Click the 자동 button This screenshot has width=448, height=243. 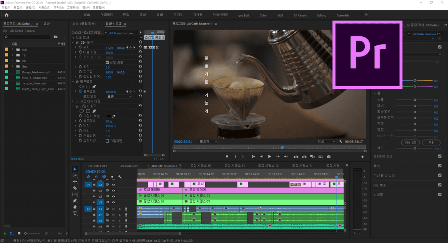(x=431, y=143)
